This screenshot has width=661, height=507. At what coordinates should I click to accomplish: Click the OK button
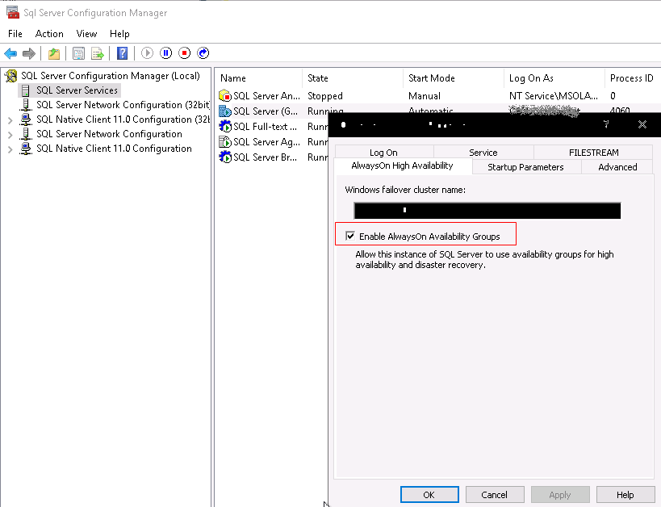[429, 494]
